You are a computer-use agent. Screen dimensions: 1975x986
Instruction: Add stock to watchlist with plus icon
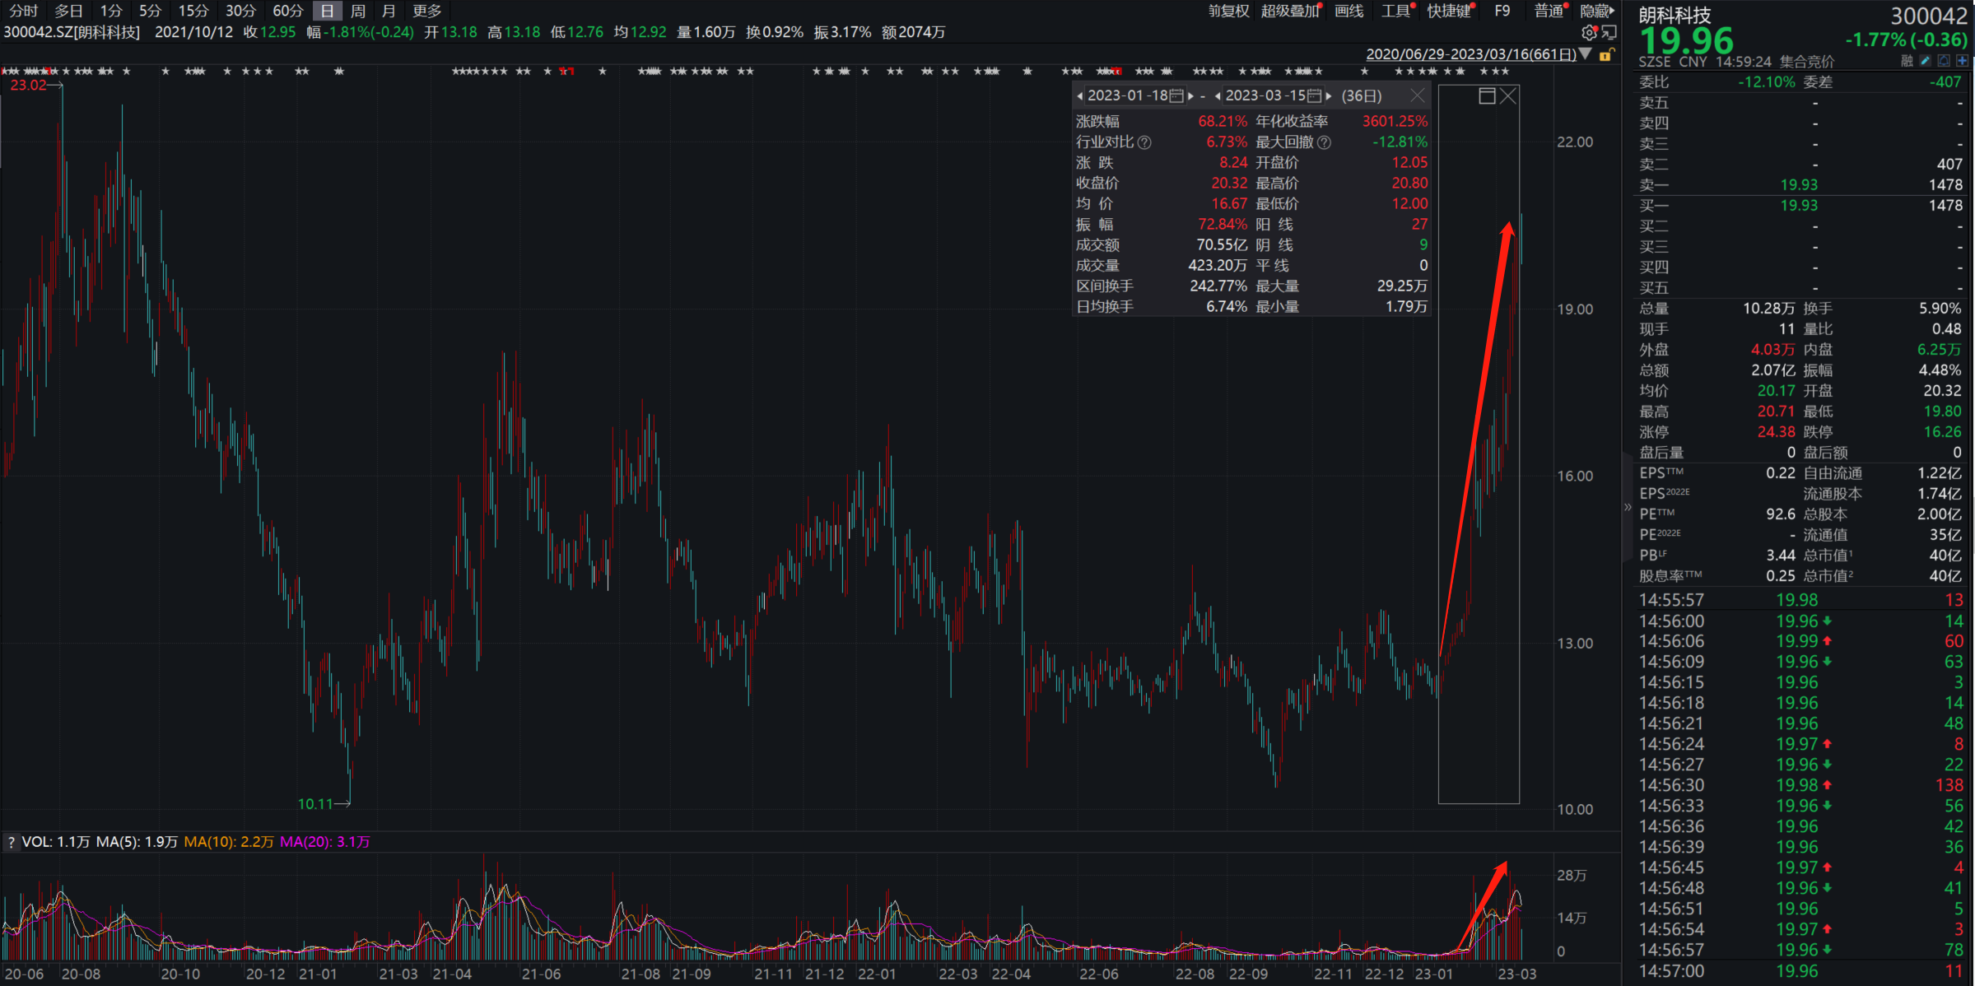[1963, 61]
